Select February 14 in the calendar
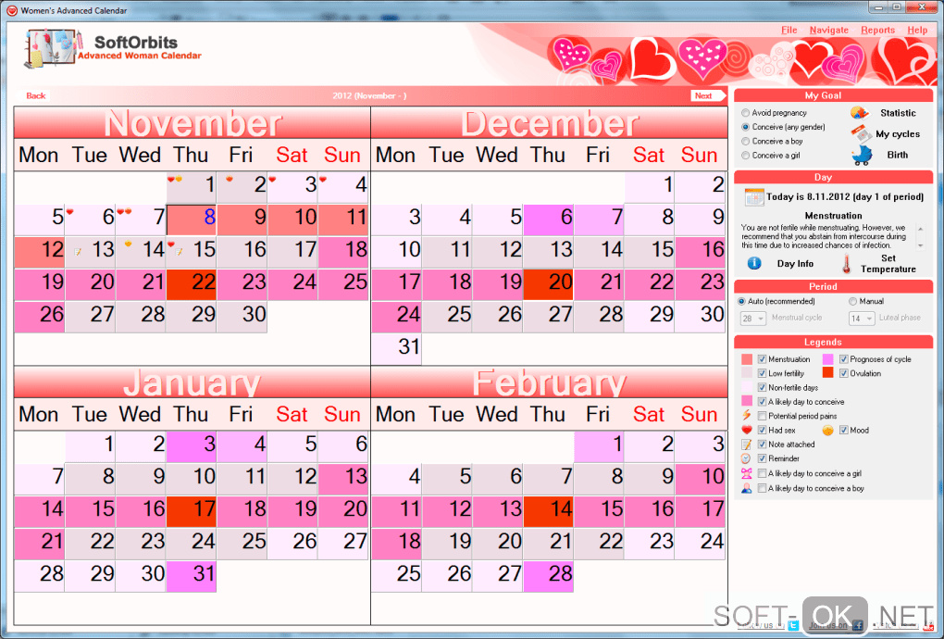The image size is (944, 639). coord(549,511)
